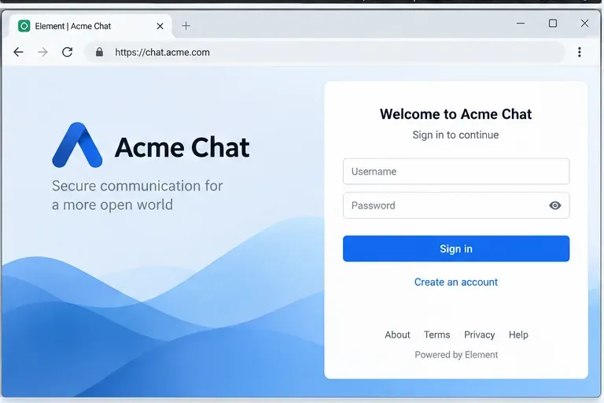View site security via padlock icon
604x403 pixels.
point(99,52)
